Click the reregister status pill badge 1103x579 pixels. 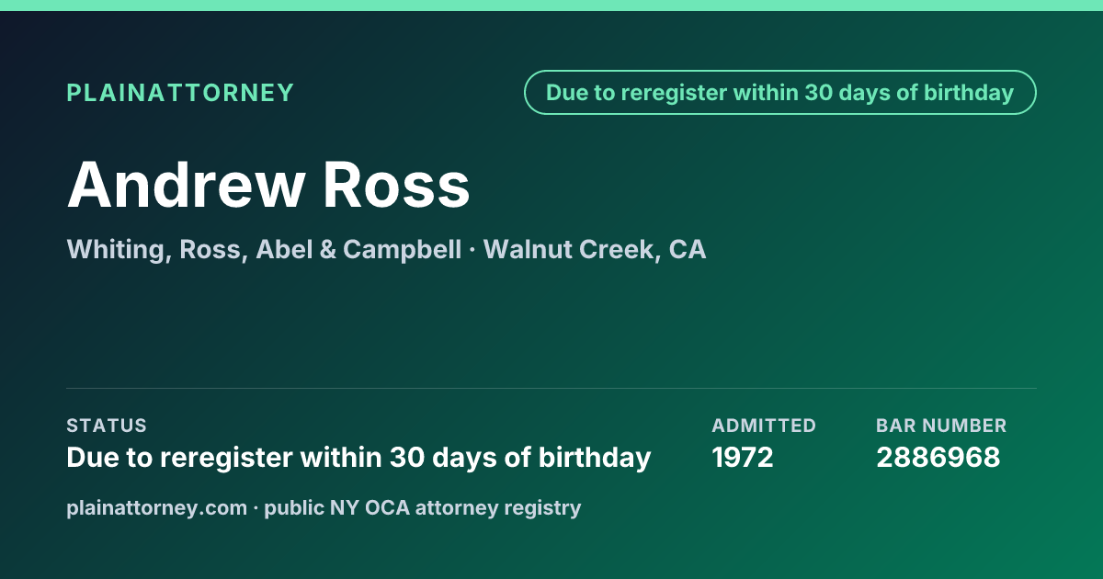tap(779, 93)
